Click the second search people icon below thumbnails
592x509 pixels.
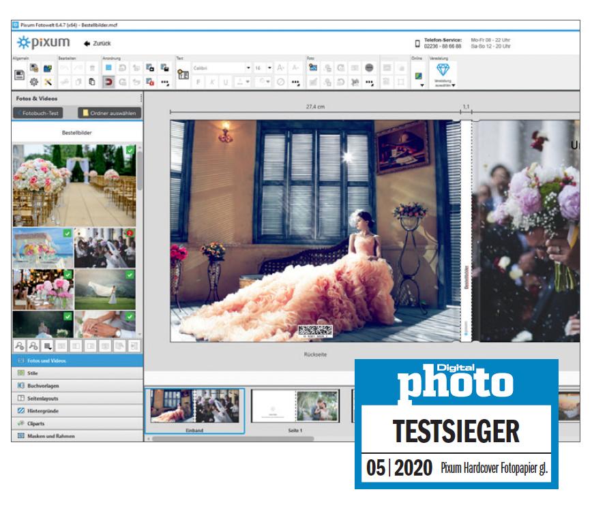(33, 345)
